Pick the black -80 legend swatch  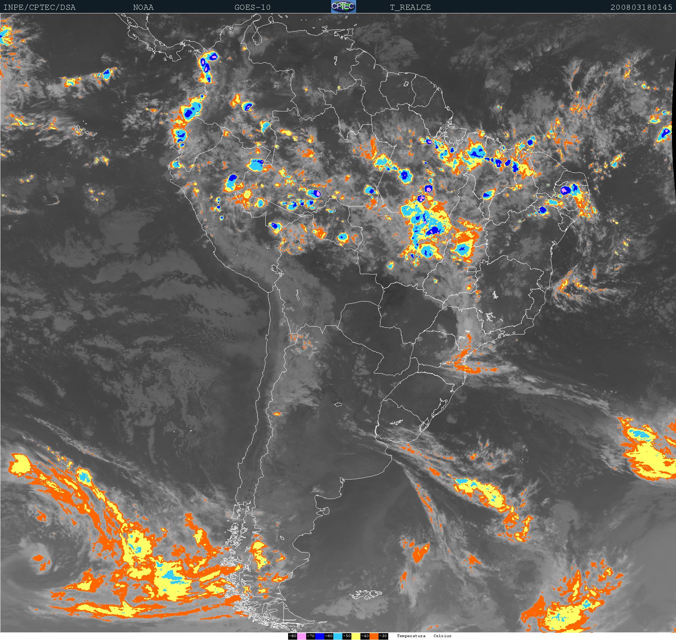[292, 636]
